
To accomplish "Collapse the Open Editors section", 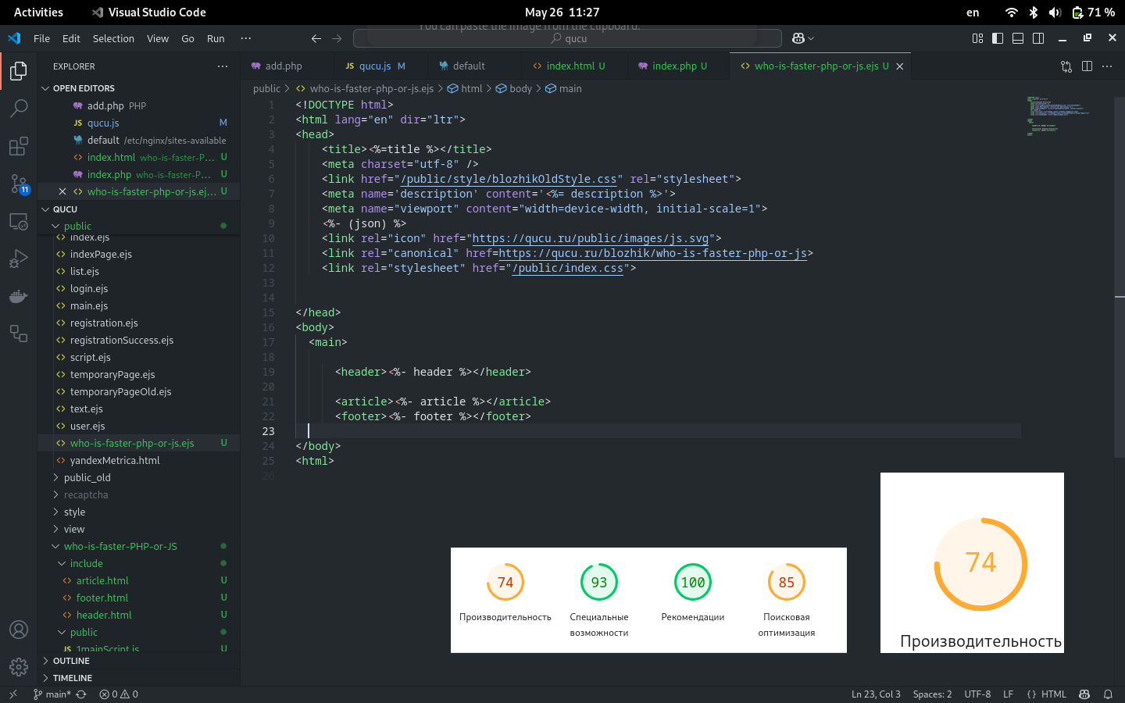I will coord(139,88).
